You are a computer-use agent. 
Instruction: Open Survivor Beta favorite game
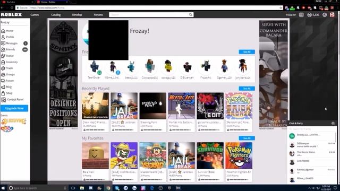click(210, 155)
